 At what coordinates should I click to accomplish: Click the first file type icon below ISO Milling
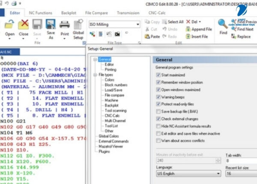point(93,34)
